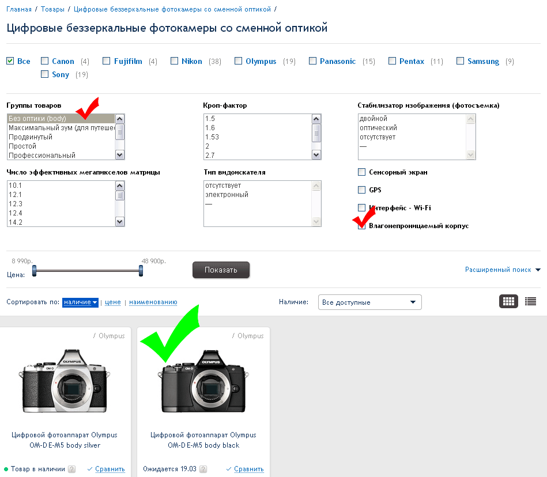This screenshot has height=477, width=547.
Task: Select crop factor 1.6
Action: click(x=258, y=128)
